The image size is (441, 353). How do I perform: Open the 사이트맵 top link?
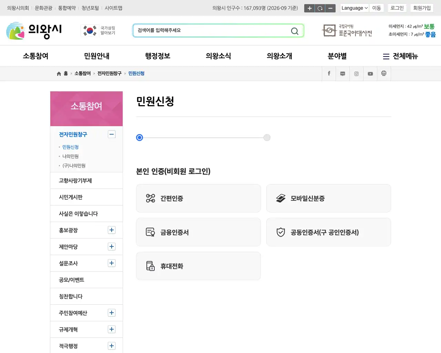click(x=114, y=8)
